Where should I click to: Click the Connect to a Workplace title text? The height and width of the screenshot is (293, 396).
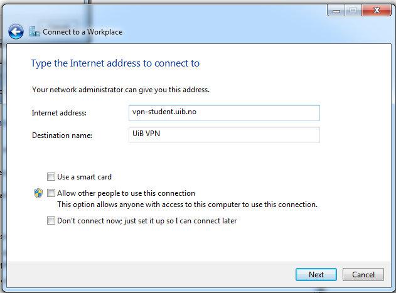click(x=82, y=31)
